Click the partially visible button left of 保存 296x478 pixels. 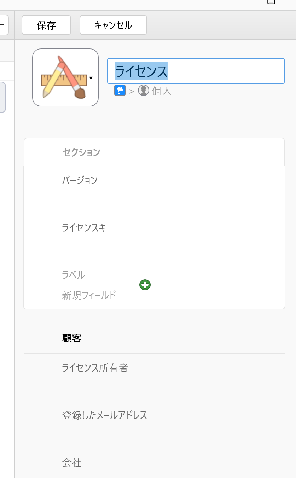tap(4, 25)
